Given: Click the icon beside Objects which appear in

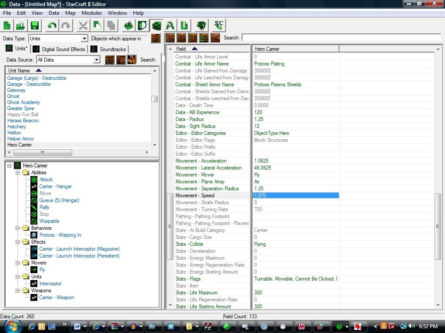Looking at the screenshot, I should point(156,38).
